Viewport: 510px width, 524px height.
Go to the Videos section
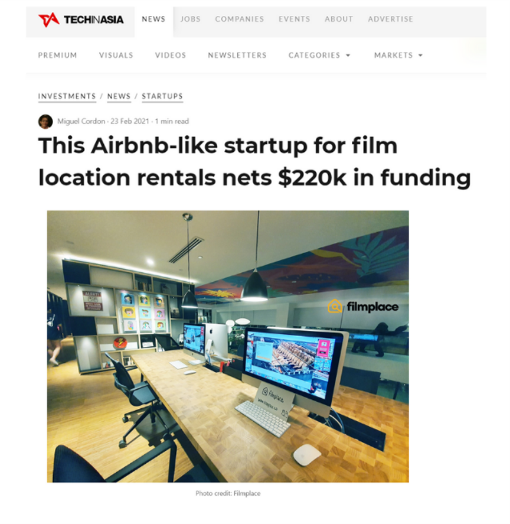171,55
